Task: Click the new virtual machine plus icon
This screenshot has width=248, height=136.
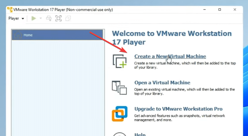Action: [x=120, y=61]
